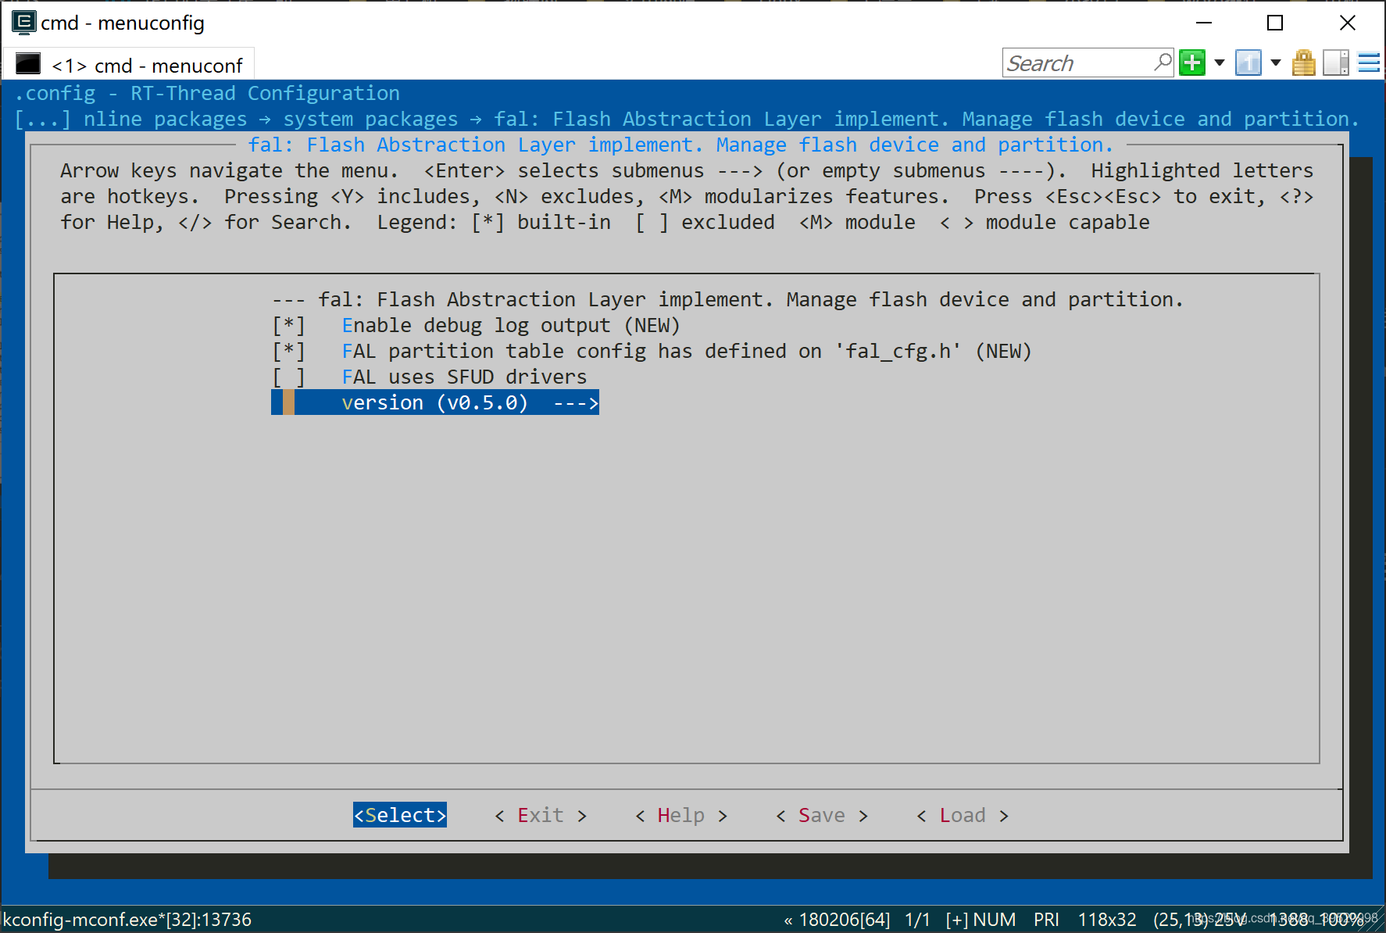Click the toolbar icon next to the lock
This screenshot has height=933, width=1386.
tap(1336, 63)
